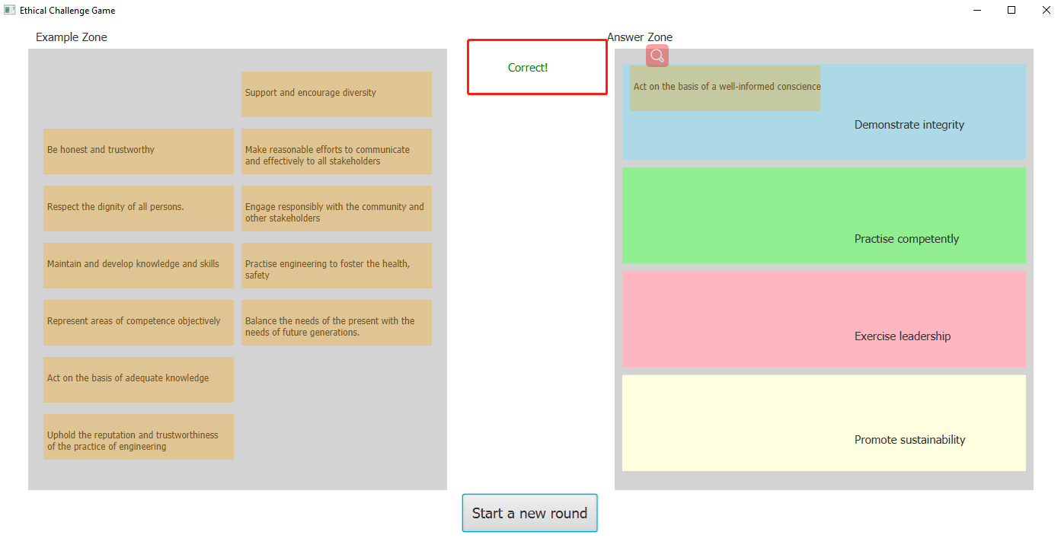Choose 'Represent areas of competence objectively' card
1061x551 pixels.
click(138, 322)
